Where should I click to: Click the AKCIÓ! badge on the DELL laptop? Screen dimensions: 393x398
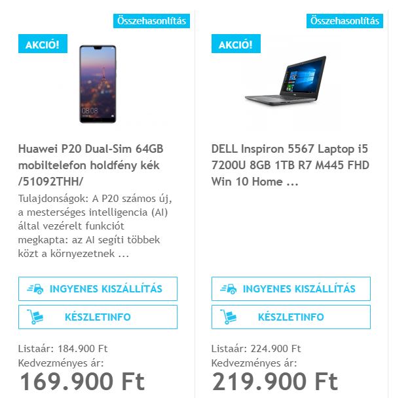pyautogui.click(x=236, y=45)
